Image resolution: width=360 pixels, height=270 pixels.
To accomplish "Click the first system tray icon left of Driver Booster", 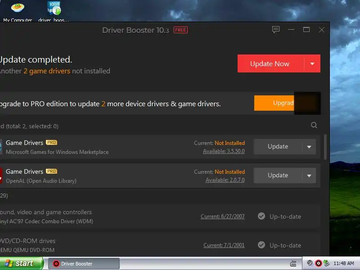I will coord(310,263).
